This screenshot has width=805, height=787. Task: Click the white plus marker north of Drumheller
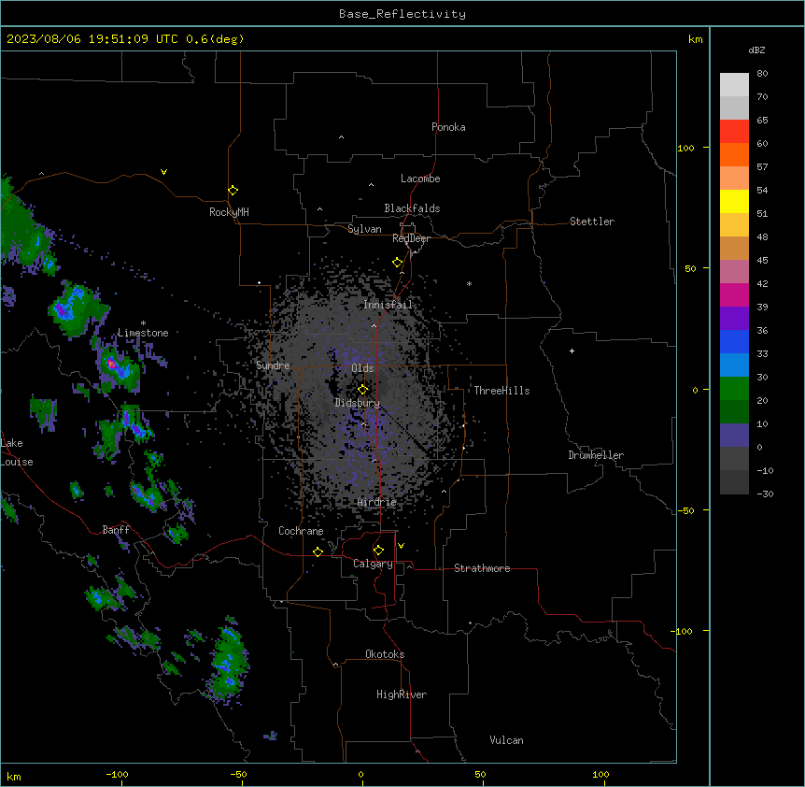572,351
